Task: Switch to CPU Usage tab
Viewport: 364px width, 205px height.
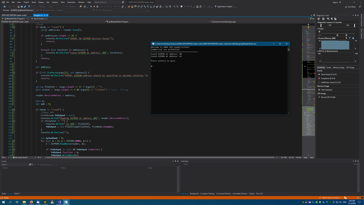Action: (350, 67)
